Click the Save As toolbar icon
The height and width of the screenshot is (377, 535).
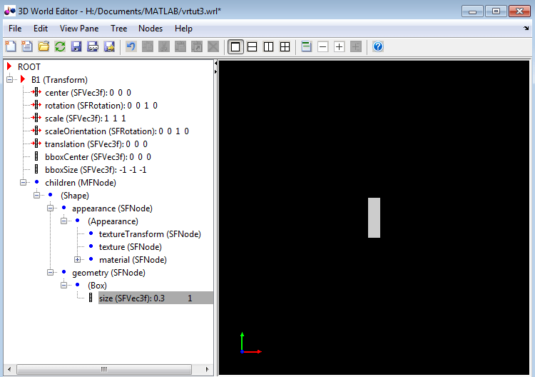coord(93,46)
